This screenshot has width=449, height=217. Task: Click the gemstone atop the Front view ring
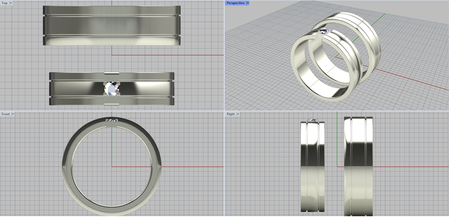point(112,120)
